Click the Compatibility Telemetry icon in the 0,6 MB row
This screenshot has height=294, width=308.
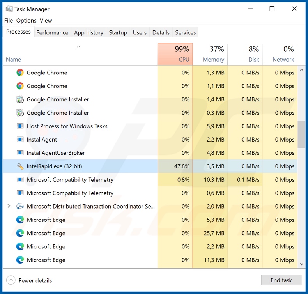click(x=20, y=193)
